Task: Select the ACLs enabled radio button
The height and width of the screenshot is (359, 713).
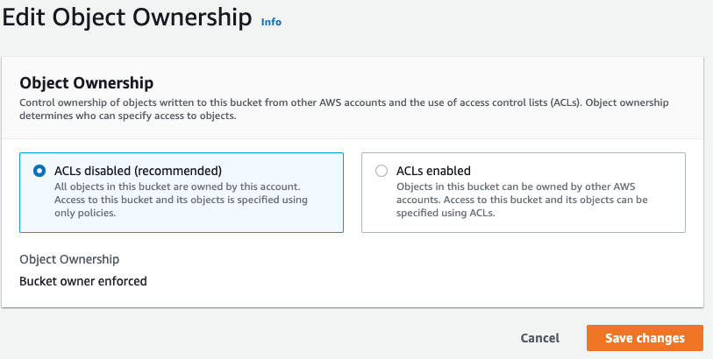Action: coord(381,171)
